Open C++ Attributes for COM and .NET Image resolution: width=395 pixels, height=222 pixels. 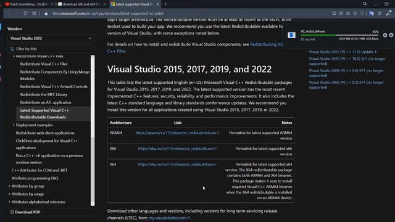[x=39, y=170]
